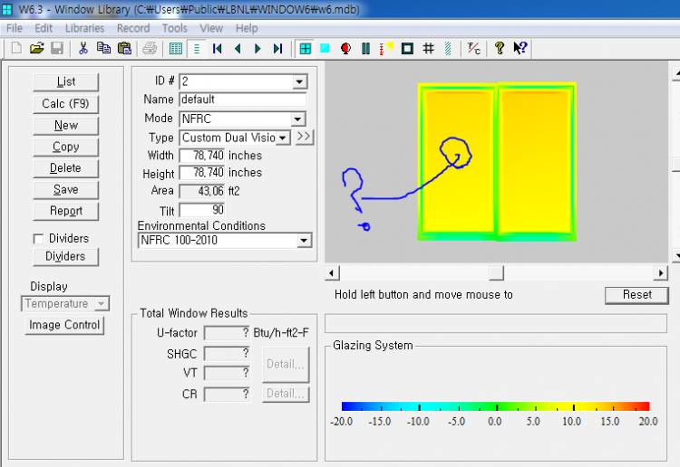This screenshot has width=680, height=467.
Task: Click the Cut scissors toolbar icon
Action: 83,48
